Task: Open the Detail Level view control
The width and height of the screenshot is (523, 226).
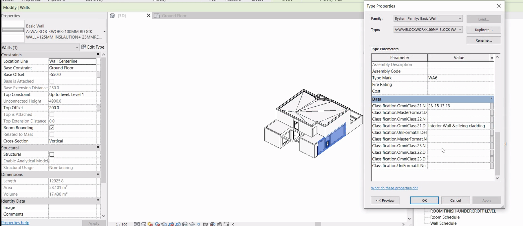Action: tap(137, 224)
